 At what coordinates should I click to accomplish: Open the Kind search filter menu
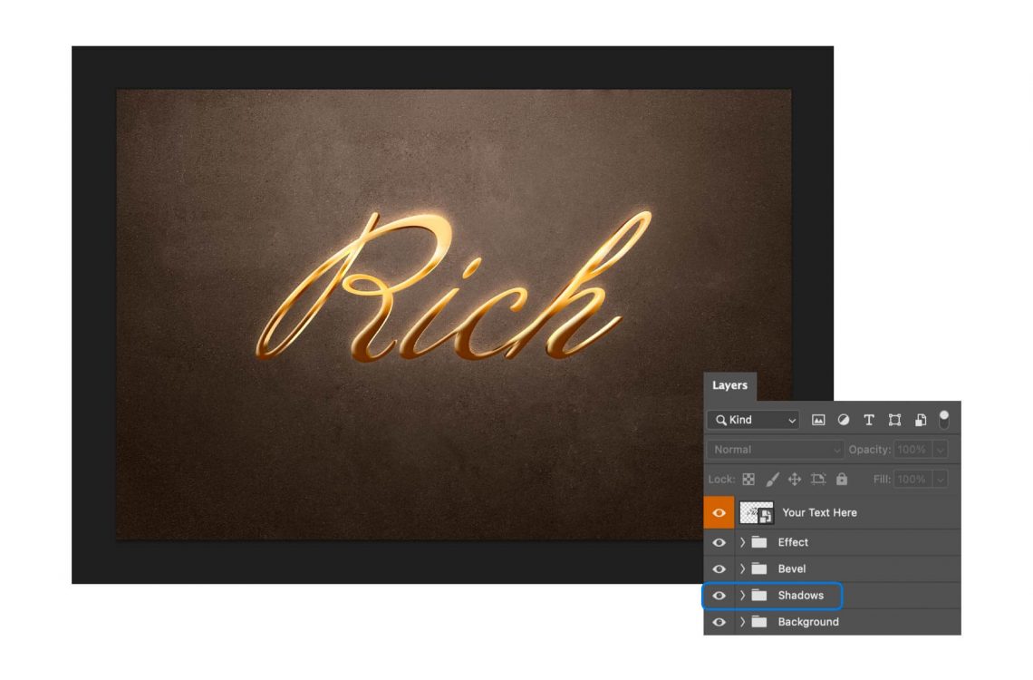(x=752, y=420)
